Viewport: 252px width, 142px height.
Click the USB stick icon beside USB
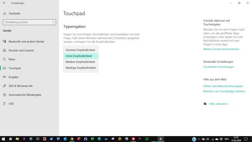tap(4, 104)
